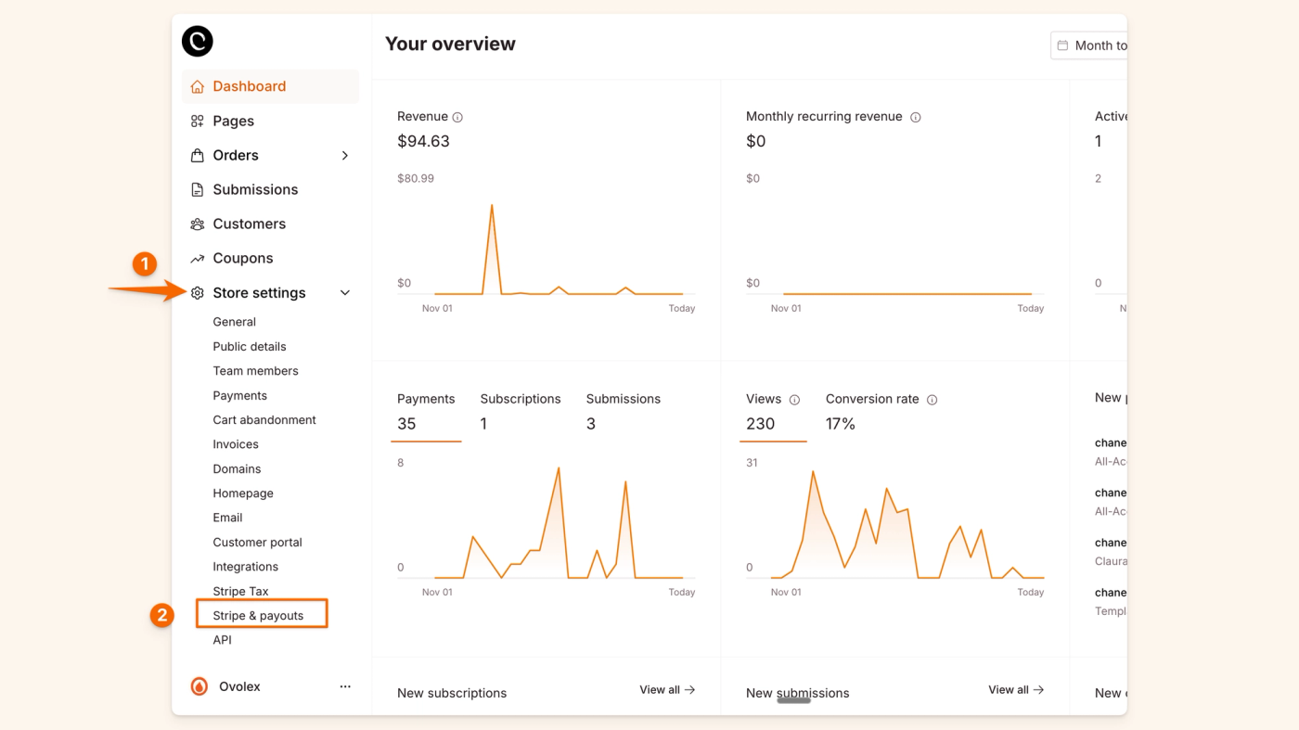This screenshot has width=1299, height=730.
Task: Open the Conversion rate info icon
Action: [x=932, y=399]
